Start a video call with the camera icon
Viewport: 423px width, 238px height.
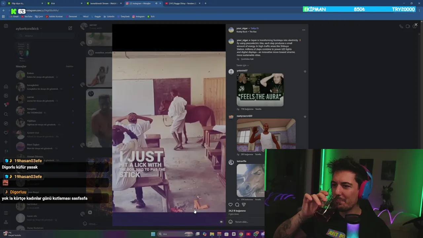[x=408, y=26]
